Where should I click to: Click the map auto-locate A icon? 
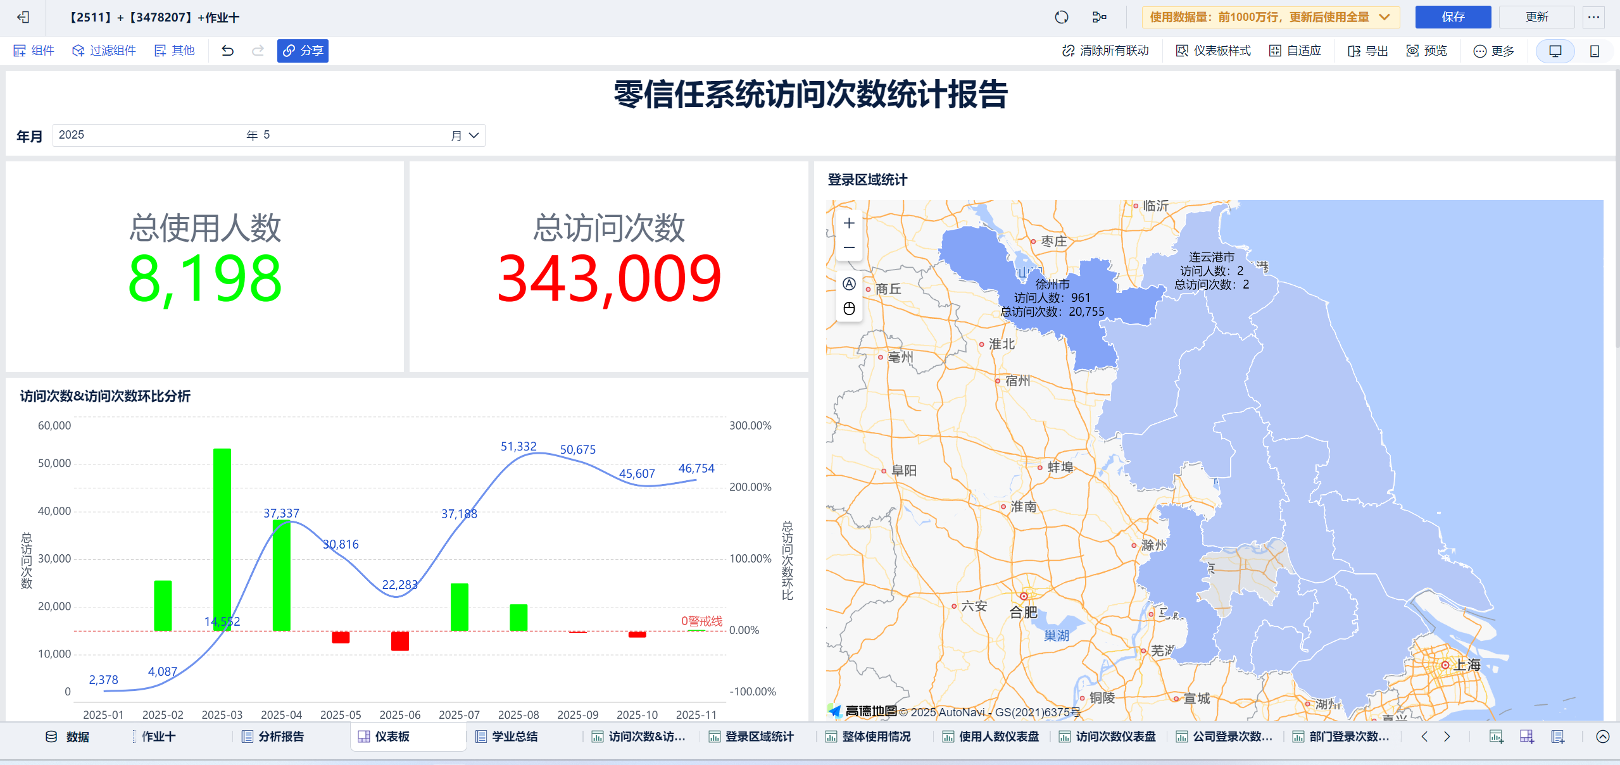849,284
